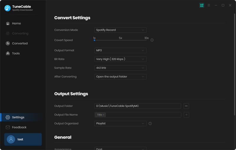Add a file name tag with plus button
Screen dimensions: 236x150
(x=186, y=115)
